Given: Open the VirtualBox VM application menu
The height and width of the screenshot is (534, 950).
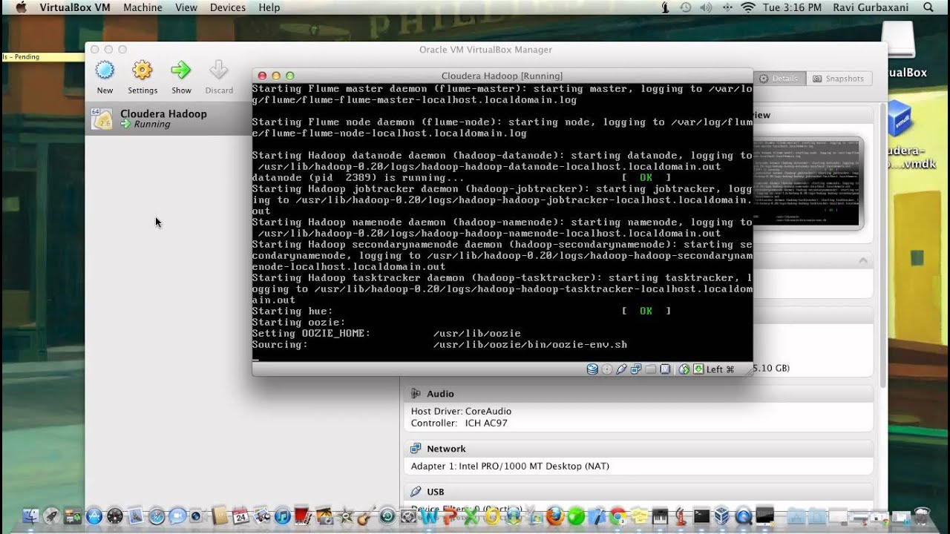Looking at the screenshot, I should pyautogui.click(x=75, y=7).
